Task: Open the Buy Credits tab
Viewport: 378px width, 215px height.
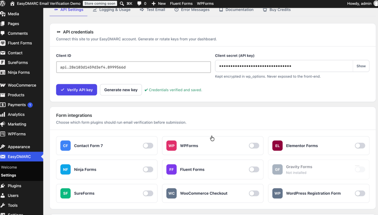Action: coord(277,10)
